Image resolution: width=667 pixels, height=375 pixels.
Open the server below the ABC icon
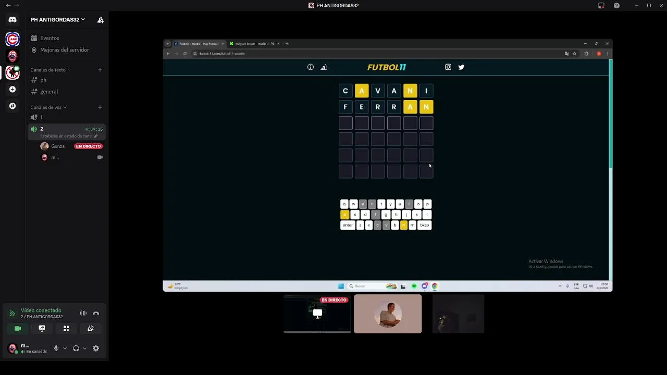[x=13, y=56]
